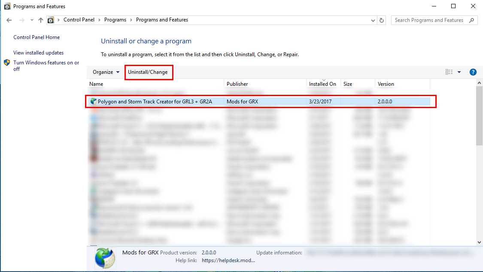Viewport: 483px width, 272px height.
Task: Click the Forward navigation arrow
Action: [21, 20]
